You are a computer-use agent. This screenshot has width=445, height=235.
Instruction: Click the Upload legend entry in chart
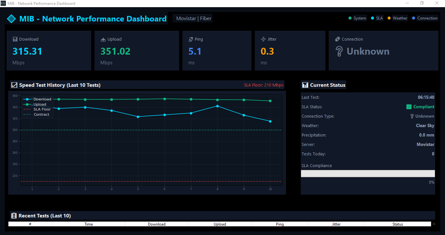tap(35, 104)
